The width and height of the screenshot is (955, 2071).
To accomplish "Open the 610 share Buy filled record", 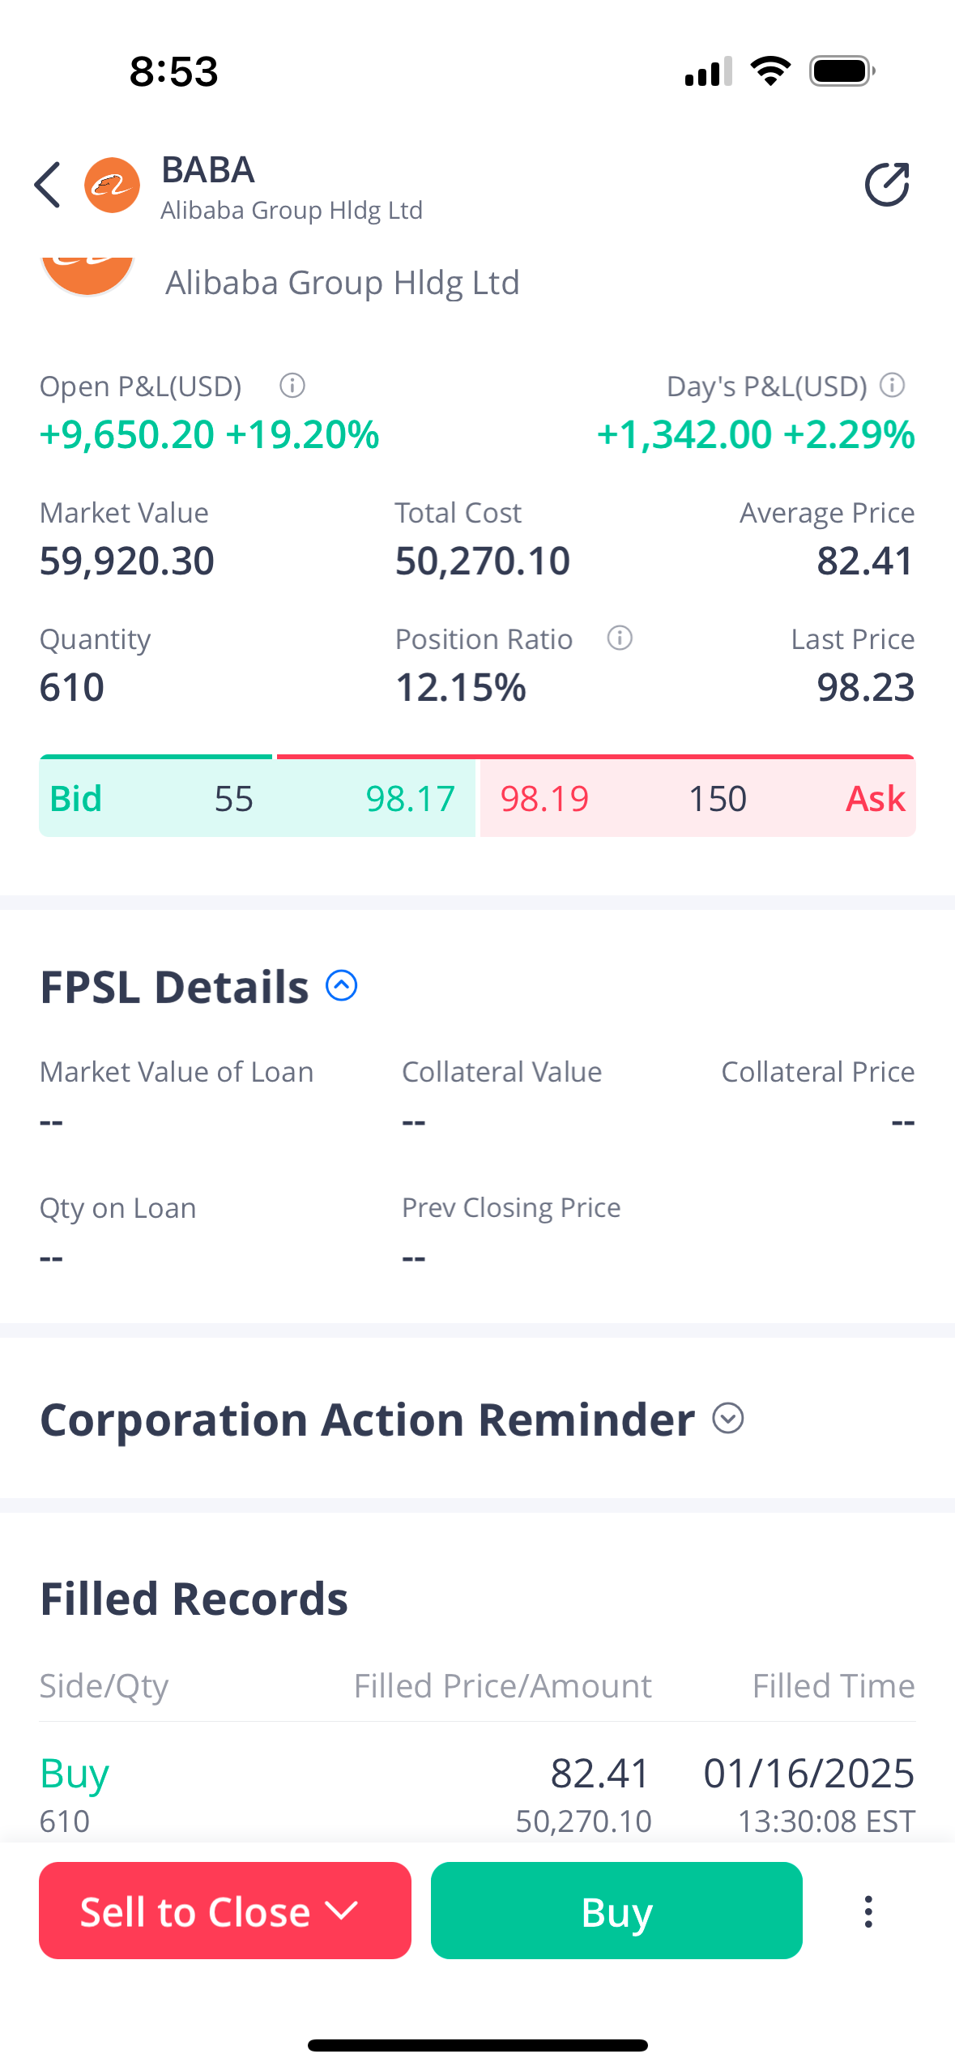I will click(x=477, y=1794).
